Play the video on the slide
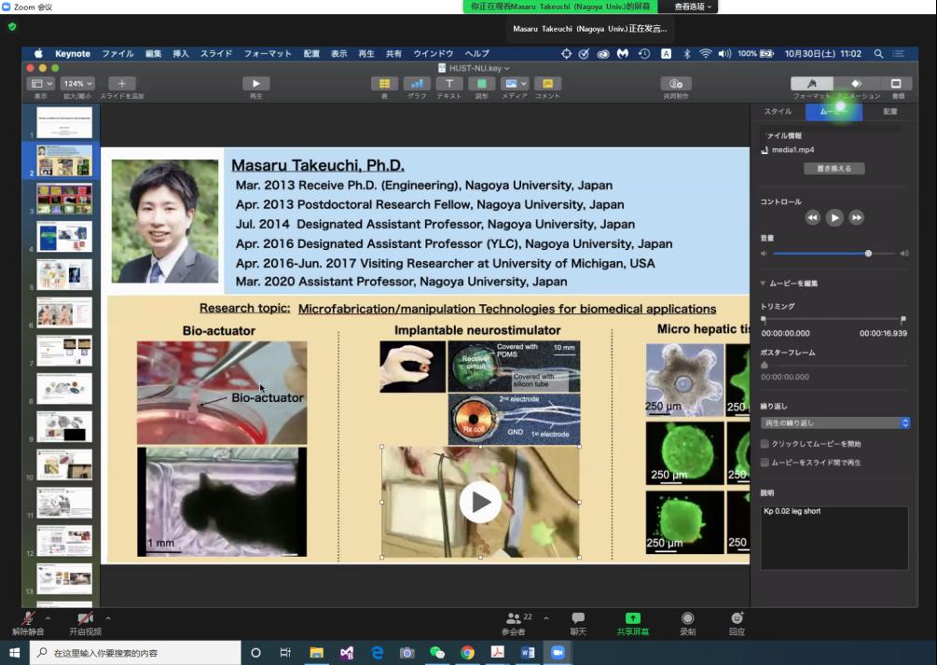Image resolution: width=937 pixels, height=665 pixels. 480,503
